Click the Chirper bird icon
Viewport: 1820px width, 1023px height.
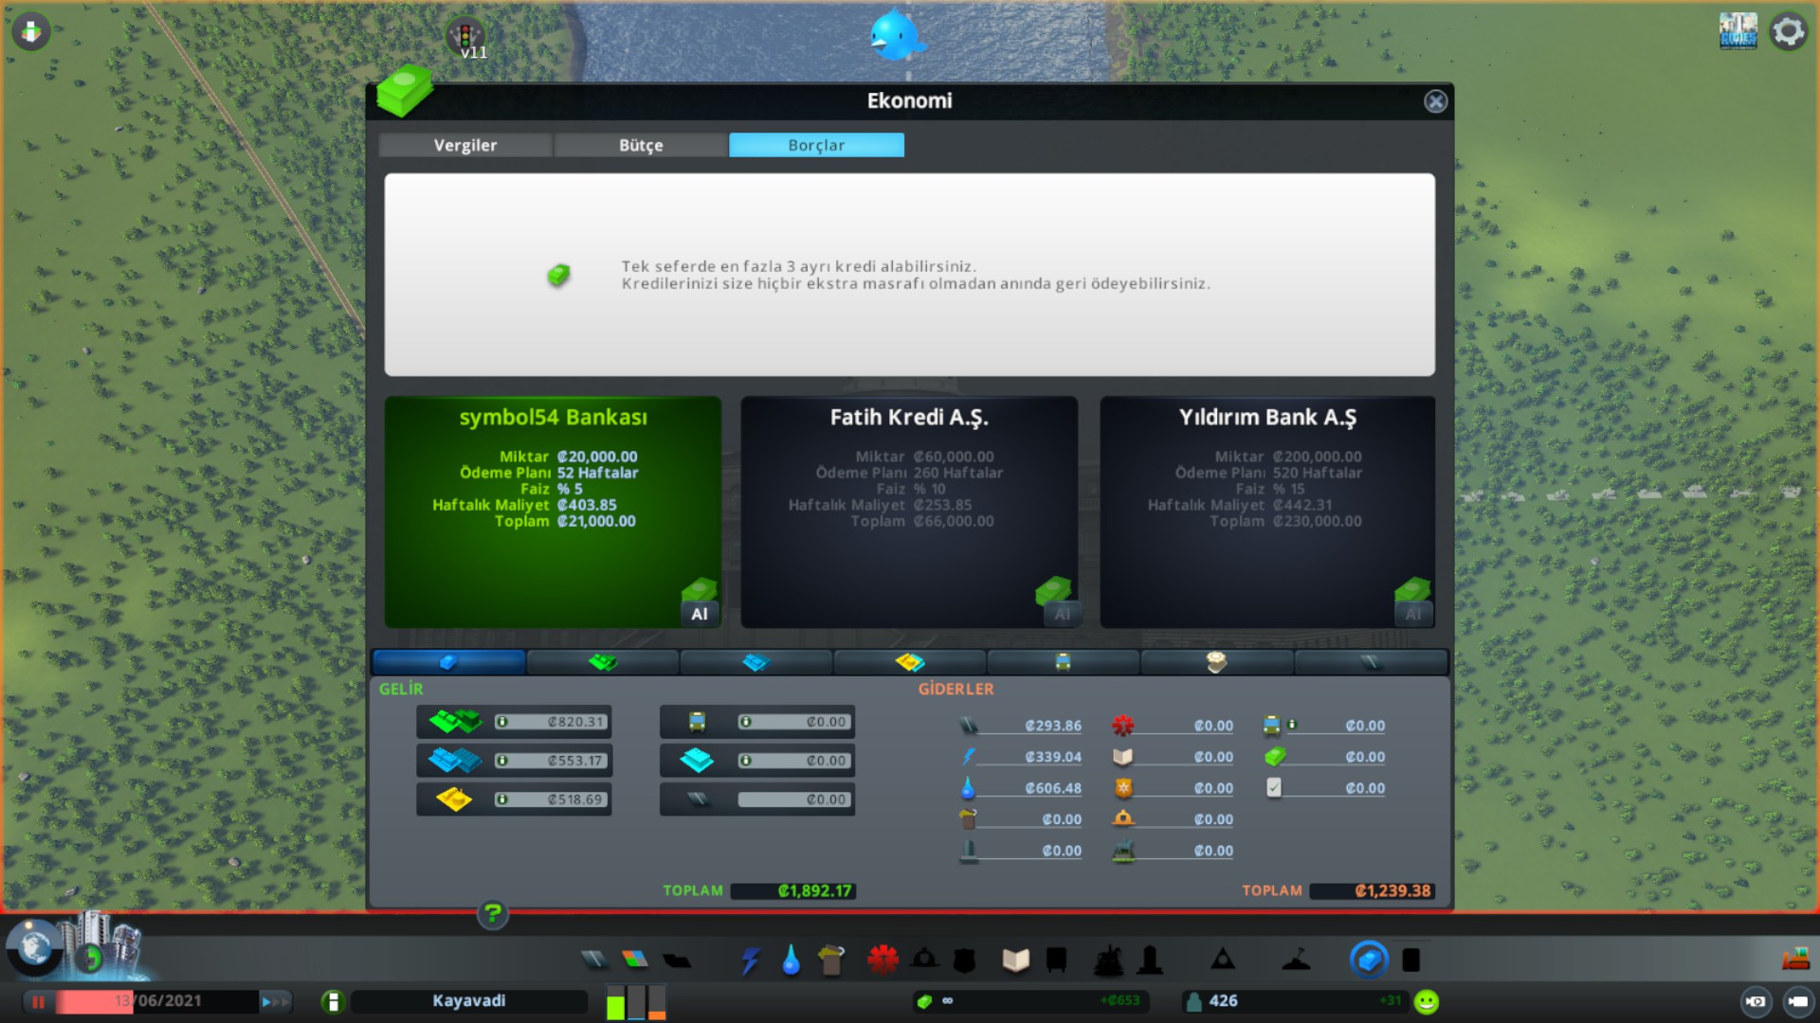894,35
